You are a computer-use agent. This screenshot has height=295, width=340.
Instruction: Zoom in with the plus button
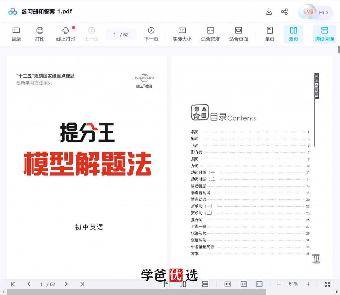click(308, 284)
